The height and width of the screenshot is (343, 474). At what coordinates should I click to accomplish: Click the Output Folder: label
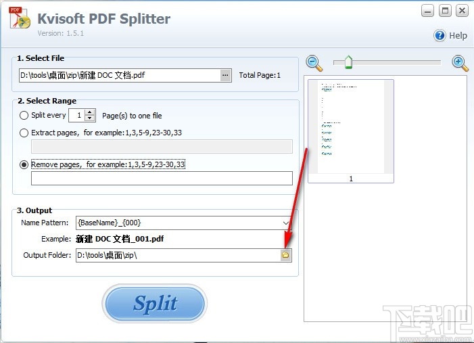point(47,255)
